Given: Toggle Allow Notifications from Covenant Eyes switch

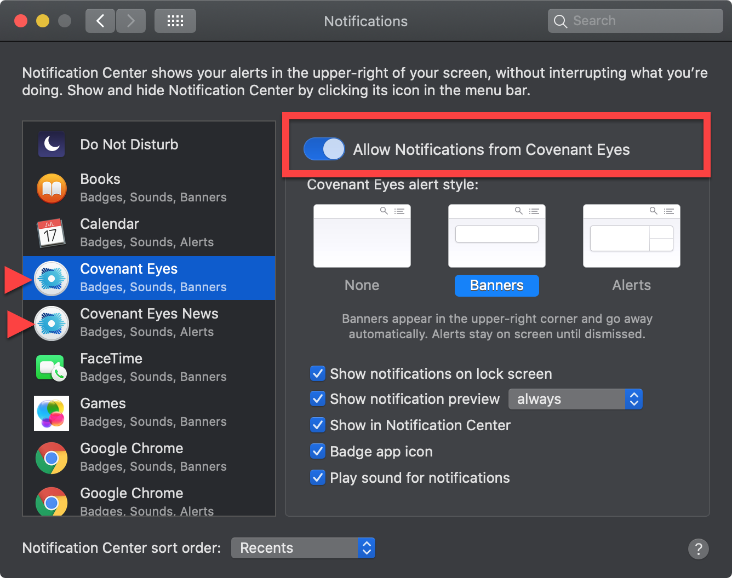Looking at the screenshot, I should tap(324, 149).
